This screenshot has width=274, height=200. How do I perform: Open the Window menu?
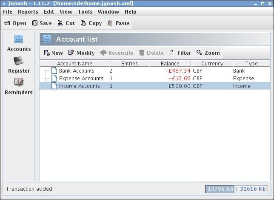point(108,12)
